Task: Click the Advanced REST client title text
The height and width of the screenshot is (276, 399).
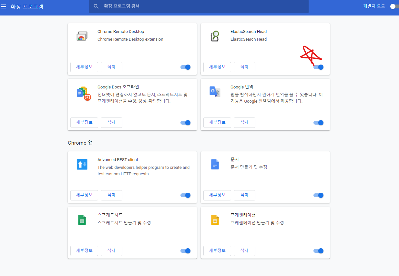Action: point(118,160)
